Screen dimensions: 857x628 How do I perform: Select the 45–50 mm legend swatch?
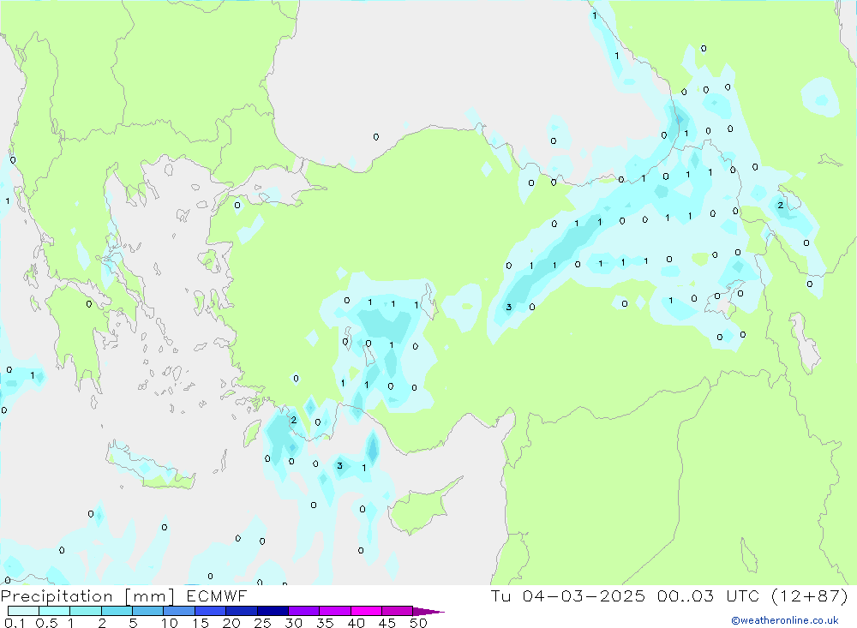tap(398, 611)
